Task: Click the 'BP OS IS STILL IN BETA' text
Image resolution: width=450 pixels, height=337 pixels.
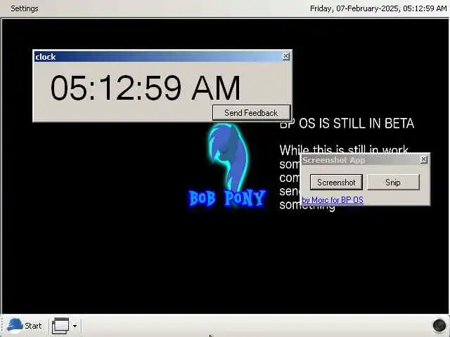Action: (347, 124)
